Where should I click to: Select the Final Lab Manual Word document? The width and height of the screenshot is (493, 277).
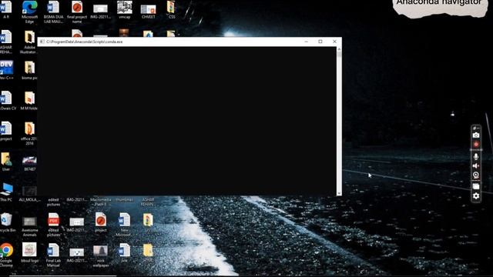click(x=53, y=255)
